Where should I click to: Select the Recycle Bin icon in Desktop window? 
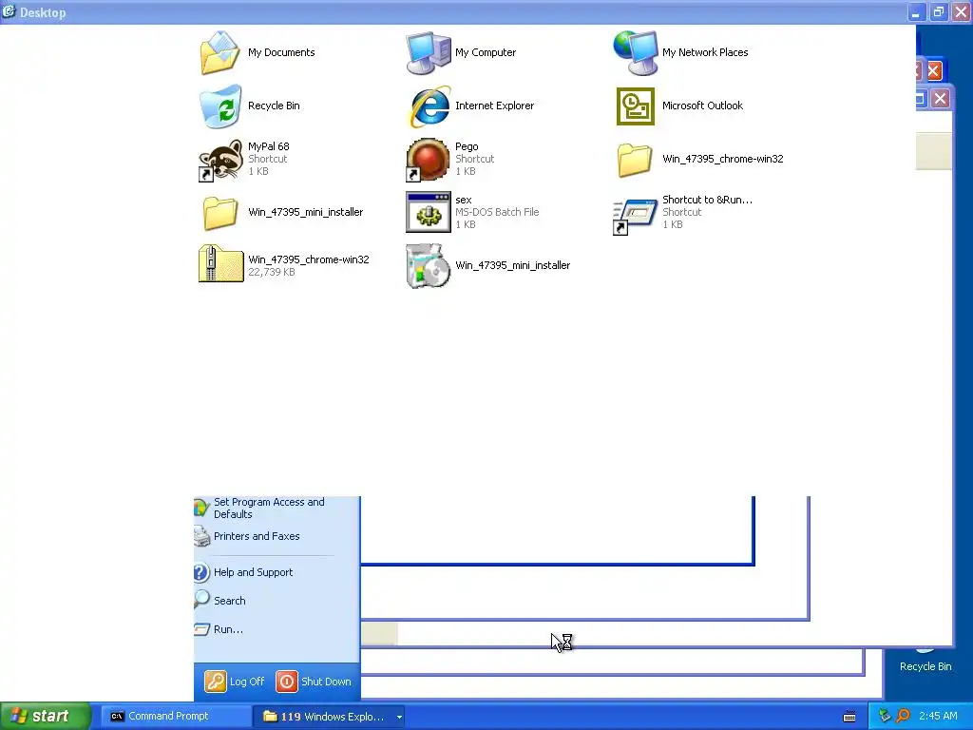pos(220,106)
